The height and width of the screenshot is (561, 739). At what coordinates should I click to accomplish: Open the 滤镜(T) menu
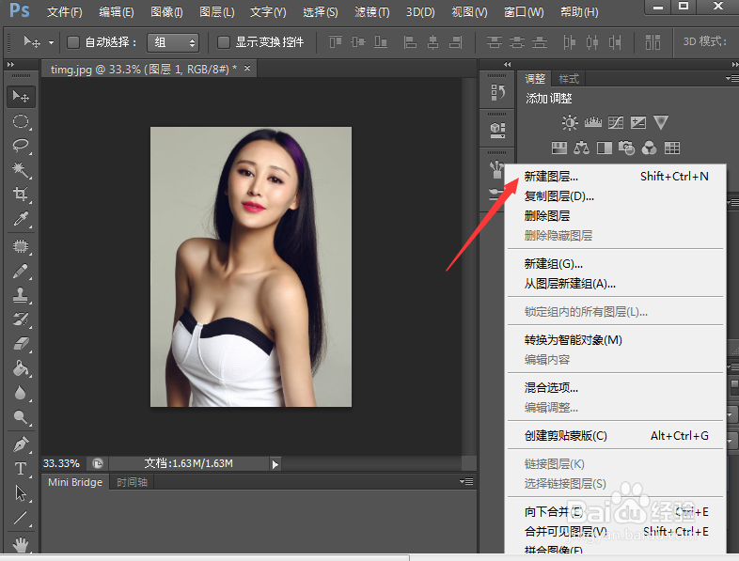pyautogui.click(x=372, y=12)
